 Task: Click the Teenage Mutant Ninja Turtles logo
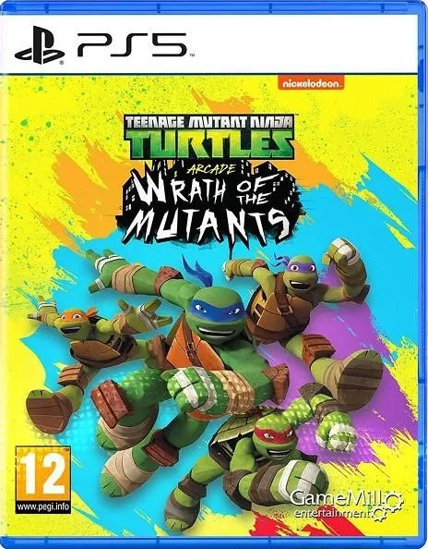point(209,137)
